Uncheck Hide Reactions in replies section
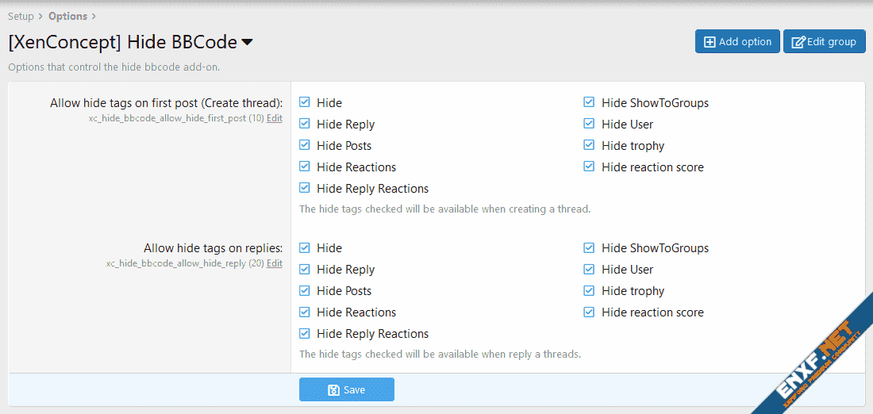The height and width of the screenshot is (414, 873). [305, 312]
